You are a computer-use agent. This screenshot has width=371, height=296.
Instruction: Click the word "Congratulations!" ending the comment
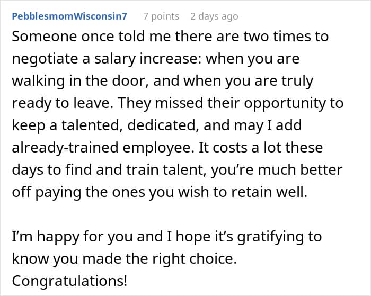tap(69, 281)
